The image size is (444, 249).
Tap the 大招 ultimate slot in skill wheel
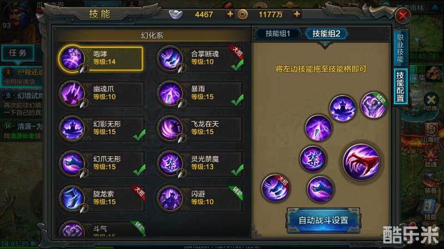tap(275, 188)
